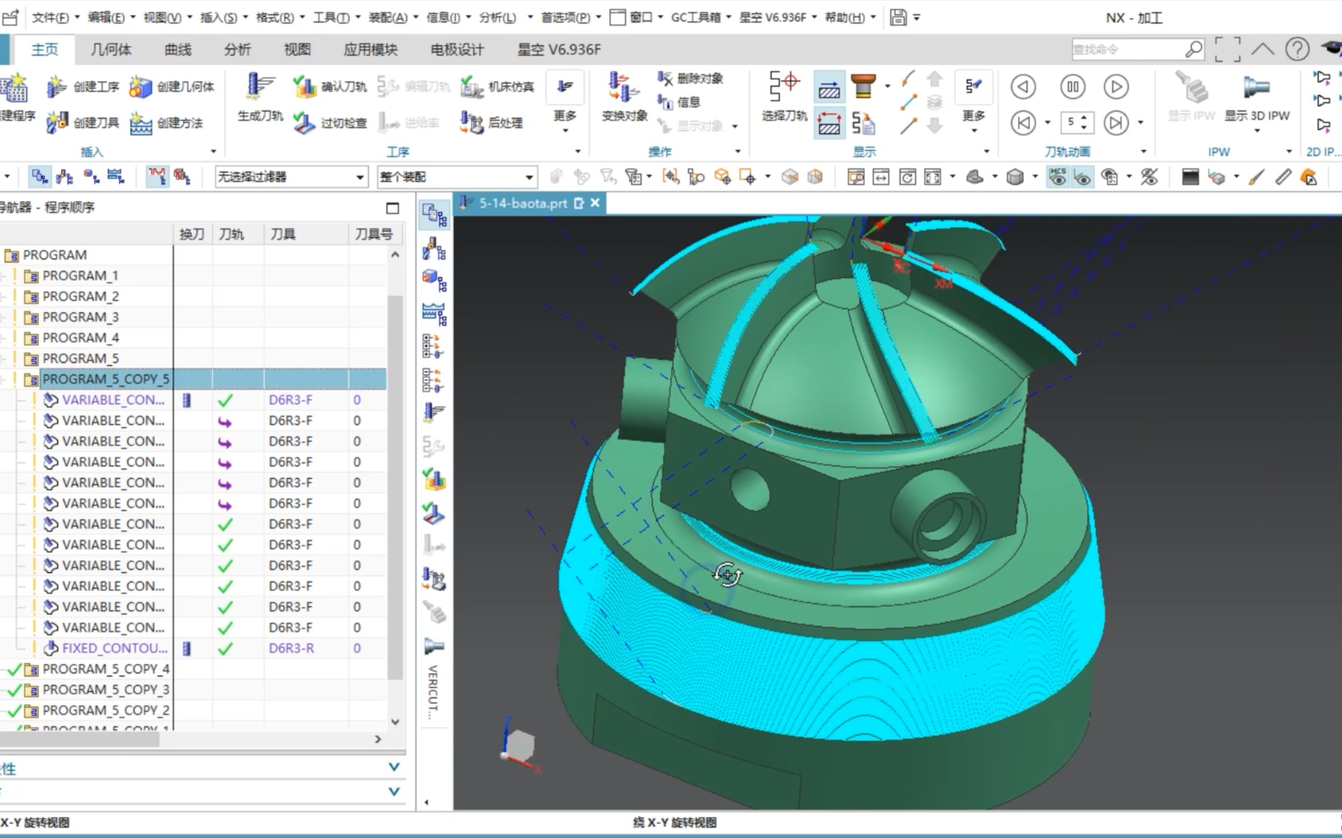Click Create Tool (创建刀具) icon
Screen dimensions: 1342x838
(58, 123)
